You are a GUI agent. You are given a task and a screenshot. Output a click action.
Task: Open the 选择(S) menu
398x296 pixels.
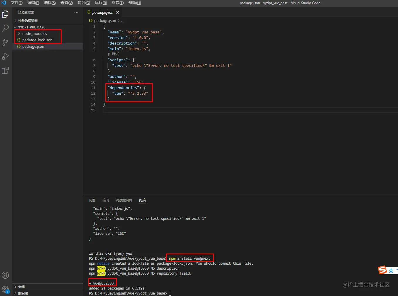[x=50, y=3]
